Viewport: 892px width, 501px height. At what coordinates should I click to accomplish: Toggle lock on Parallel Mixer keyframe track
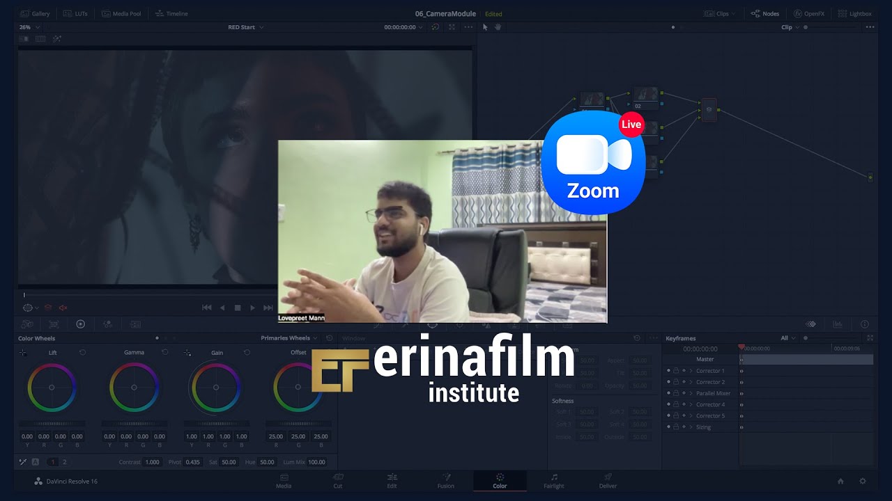point(676,393)
